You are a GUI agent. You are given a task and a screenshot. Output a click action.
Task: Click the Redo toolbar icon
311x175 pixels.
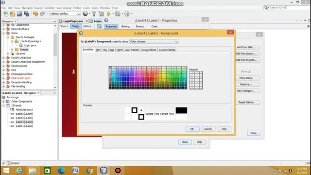tap(42, 14)
